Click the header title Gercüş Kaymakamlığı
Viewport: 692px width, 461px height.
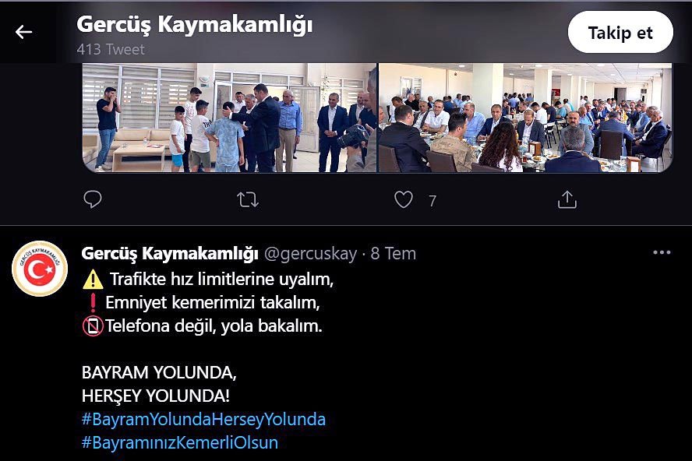[195, 24]
